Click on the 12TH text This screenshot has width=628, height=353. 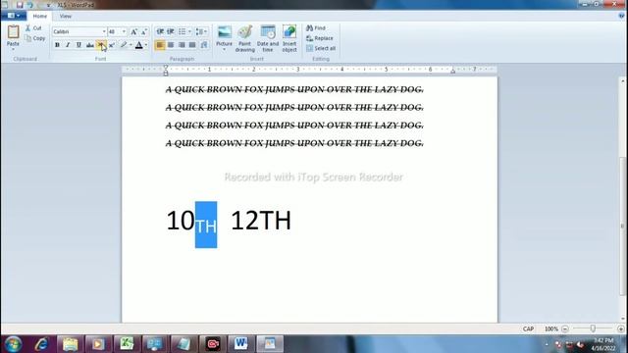261,221
